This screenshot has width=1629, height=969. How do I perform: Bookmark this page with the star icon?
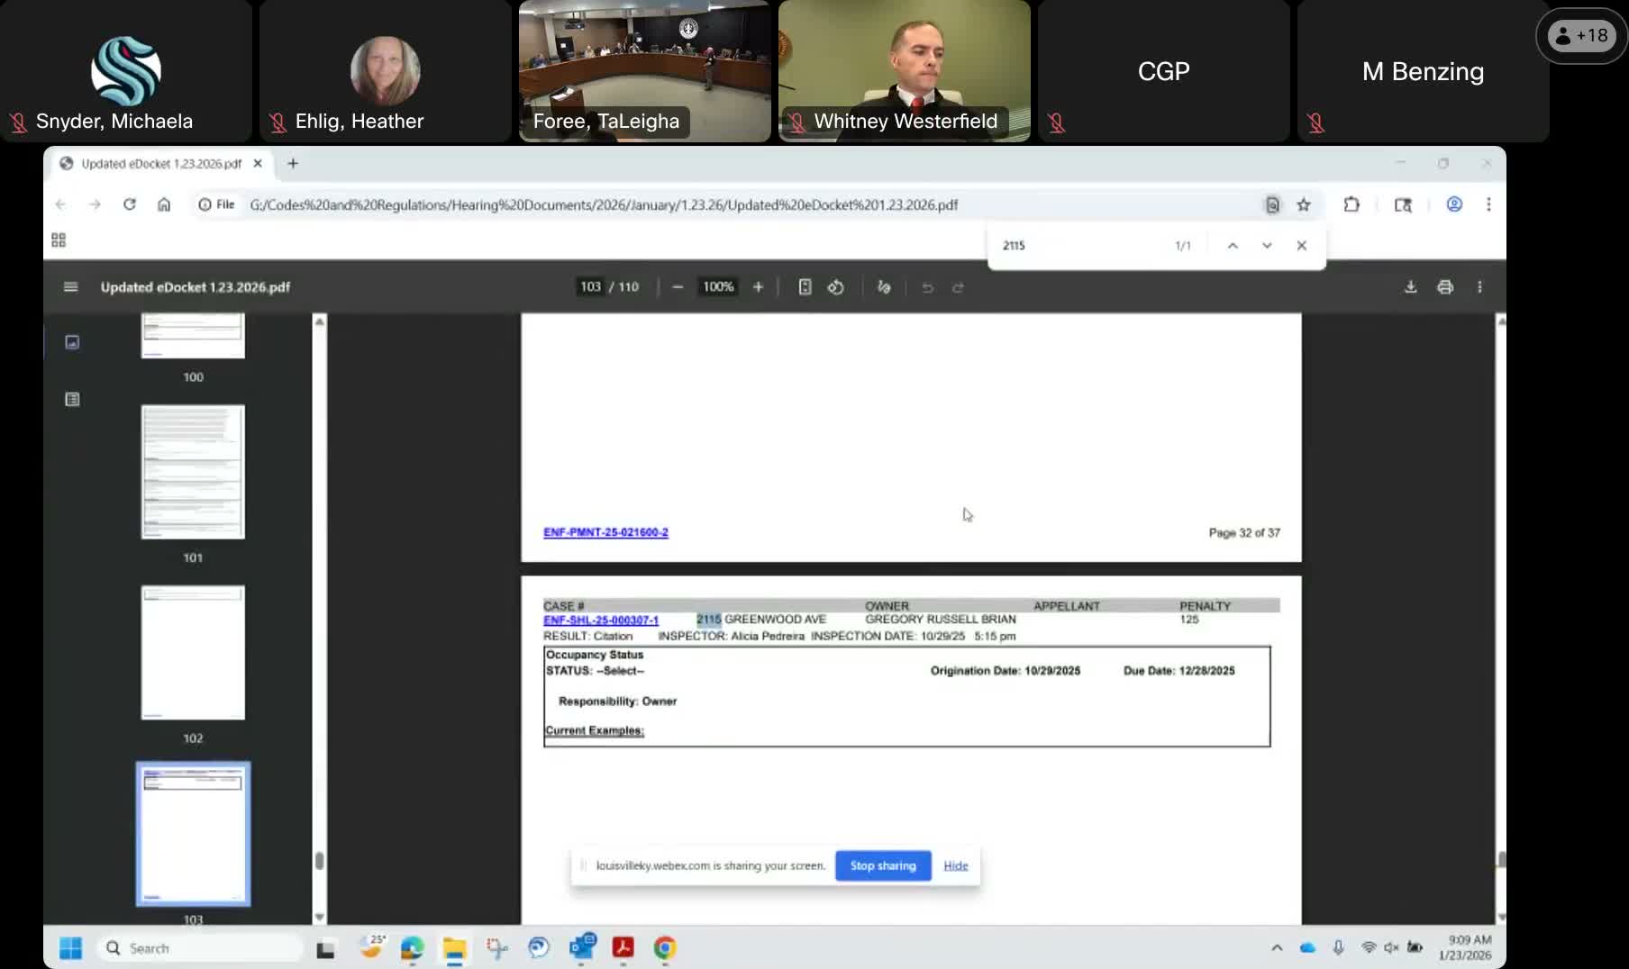[1304, 205]
